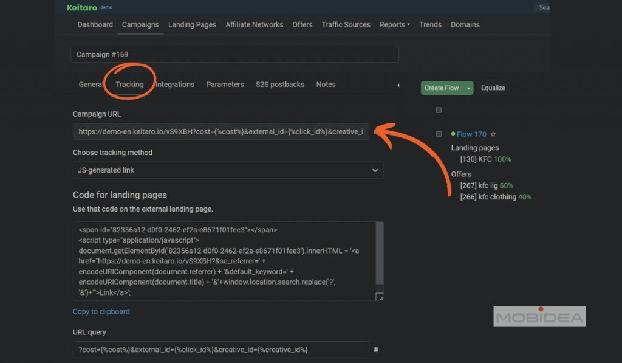Click the green status dot of Flow 170
Screen dimensions: 622x363
pos(453,134)
